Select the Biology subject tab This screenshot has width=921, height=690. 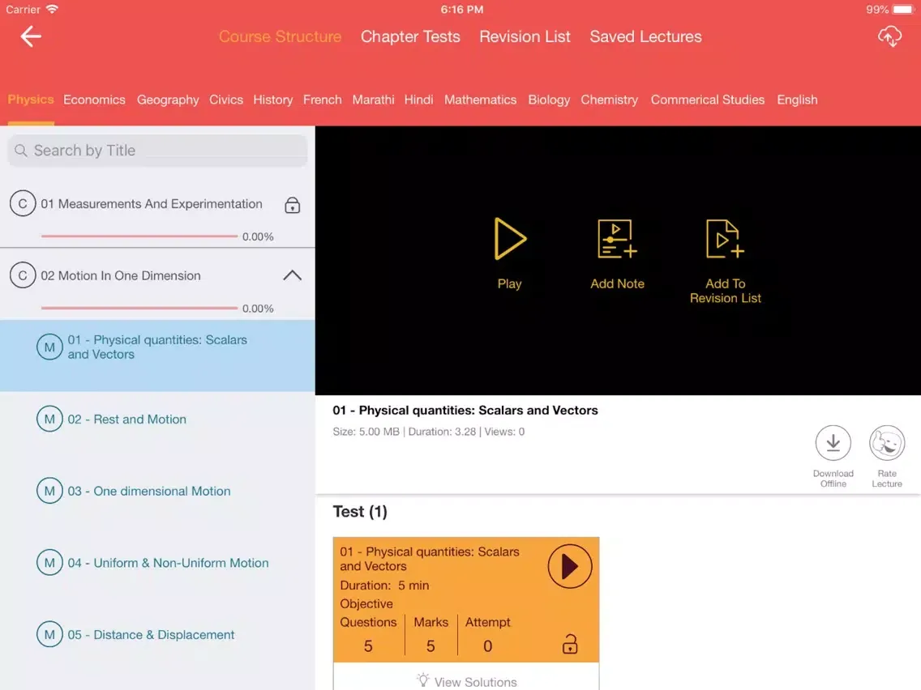tap(549, 100)
